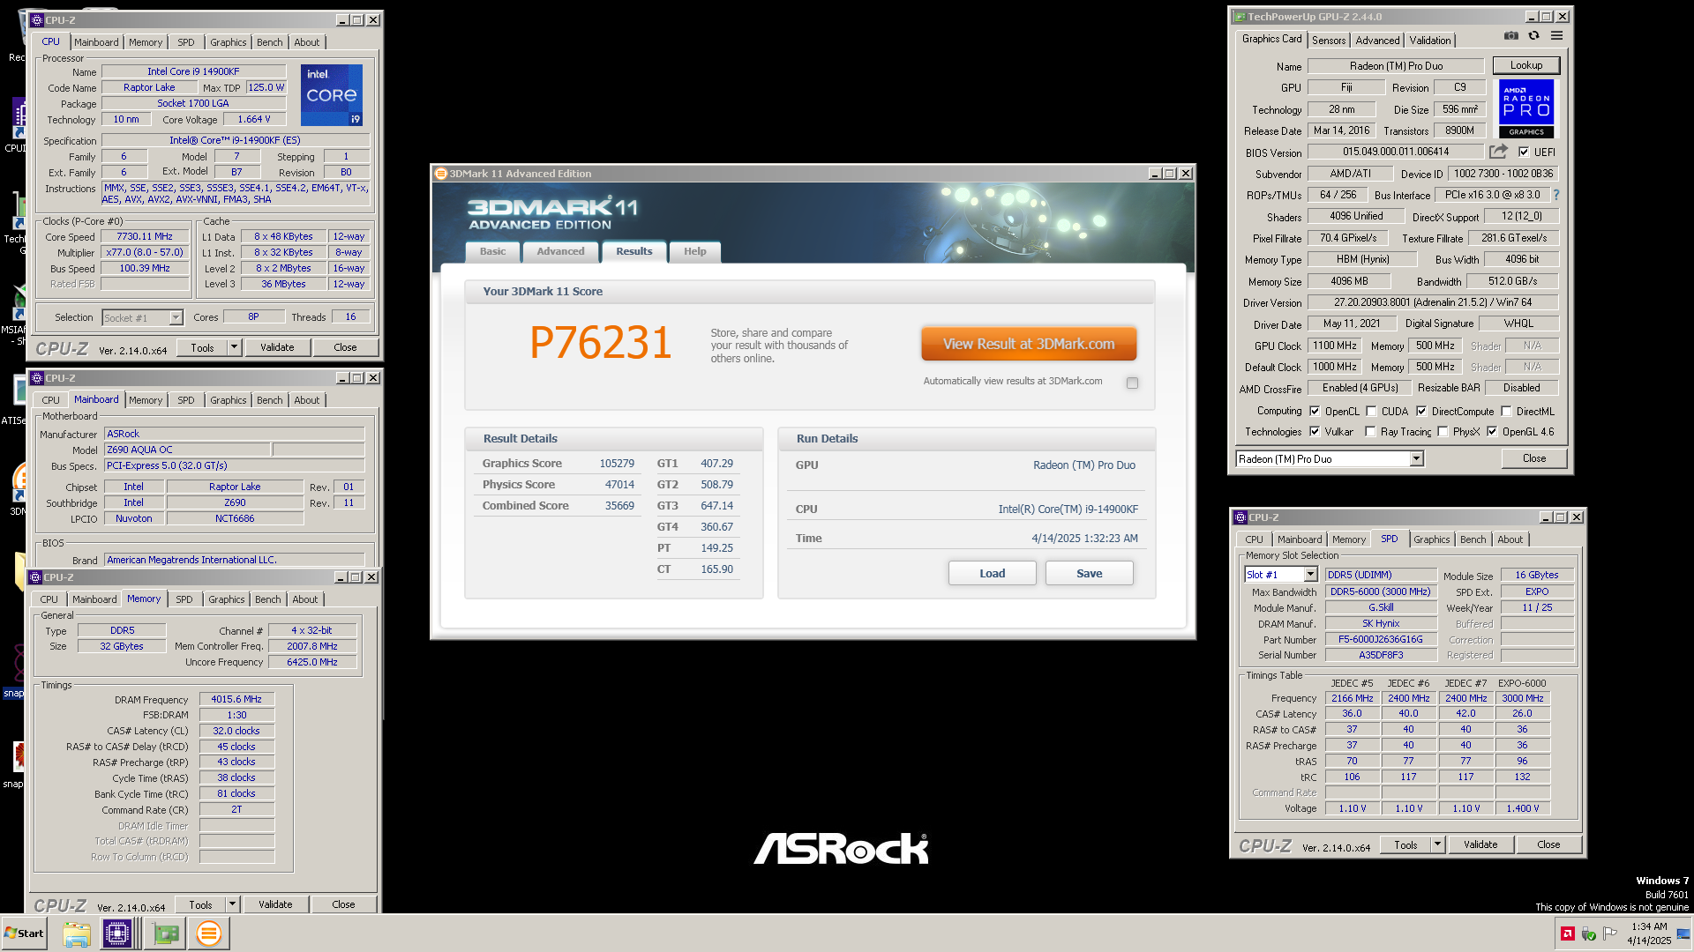The height and width of the screenshot is (952, 1694).
Task: Click the bus interface question mark icon
Action: coord(1555,195)
